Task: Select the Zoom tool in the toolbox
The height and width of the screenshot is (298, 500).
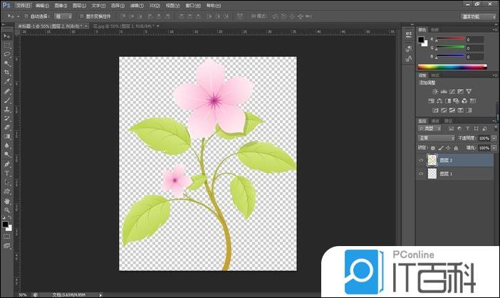Action: 7,211
